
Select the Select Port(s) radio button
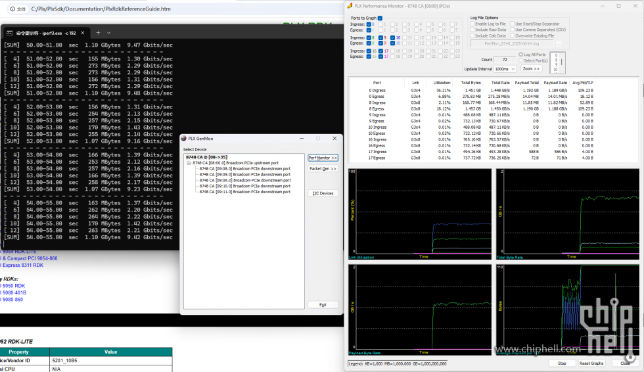click(x=520, y=60)
